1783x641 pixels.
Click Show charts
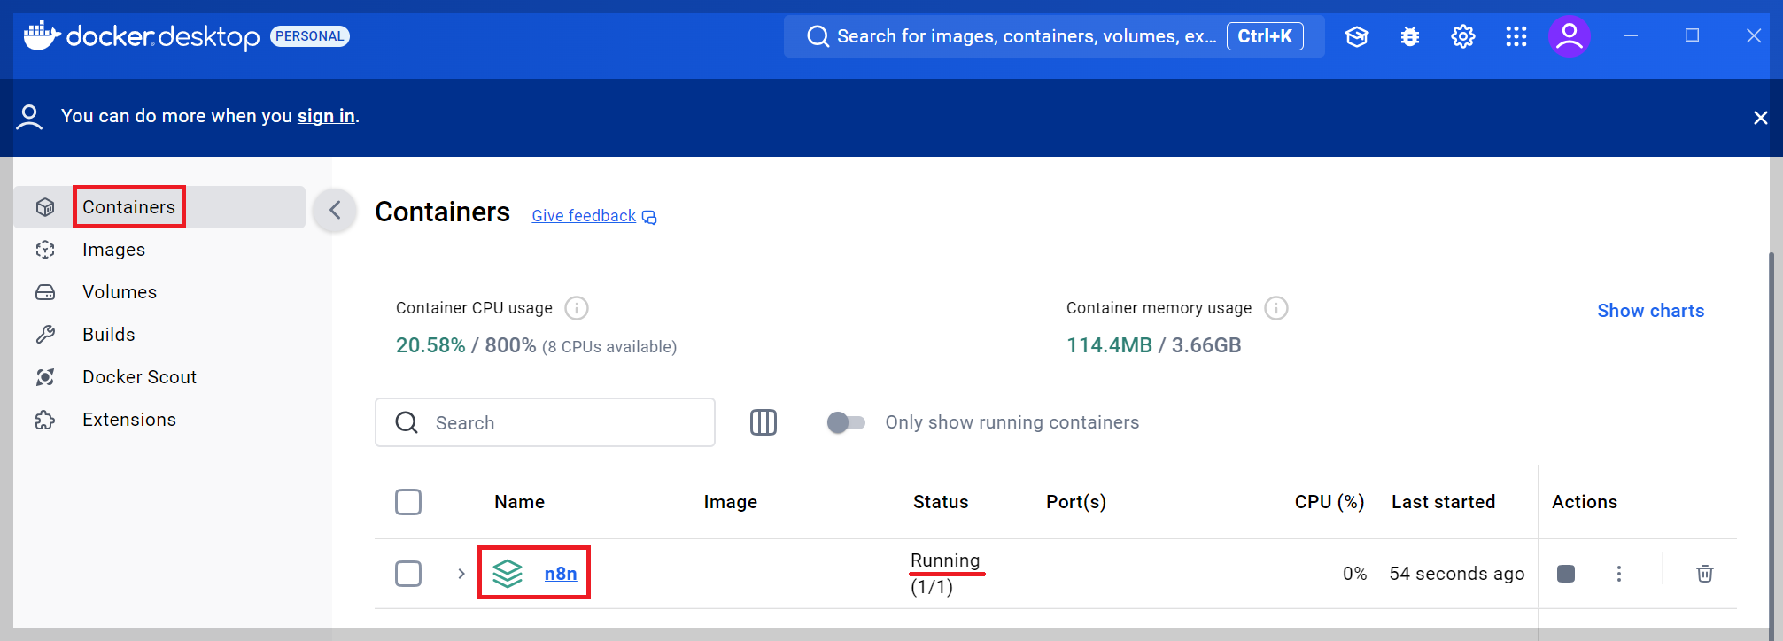pyautogui.click(x=1651, y=311)
